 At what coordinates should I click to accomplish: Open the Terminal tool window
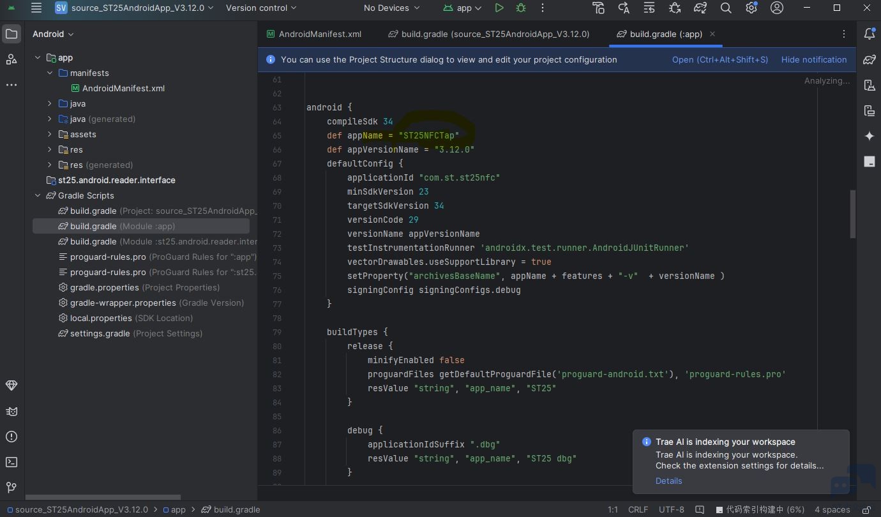(11, 462)
